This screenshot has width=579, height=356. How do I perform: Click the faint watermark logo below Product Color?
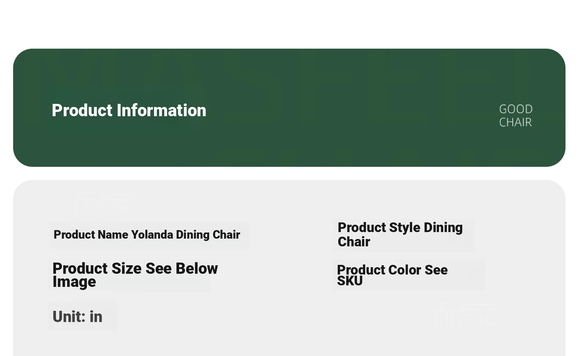465,315
